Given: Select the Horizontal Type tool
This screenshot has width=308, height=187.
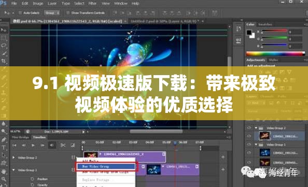Looking at the screenshot, I should click(x=4, y=147).
